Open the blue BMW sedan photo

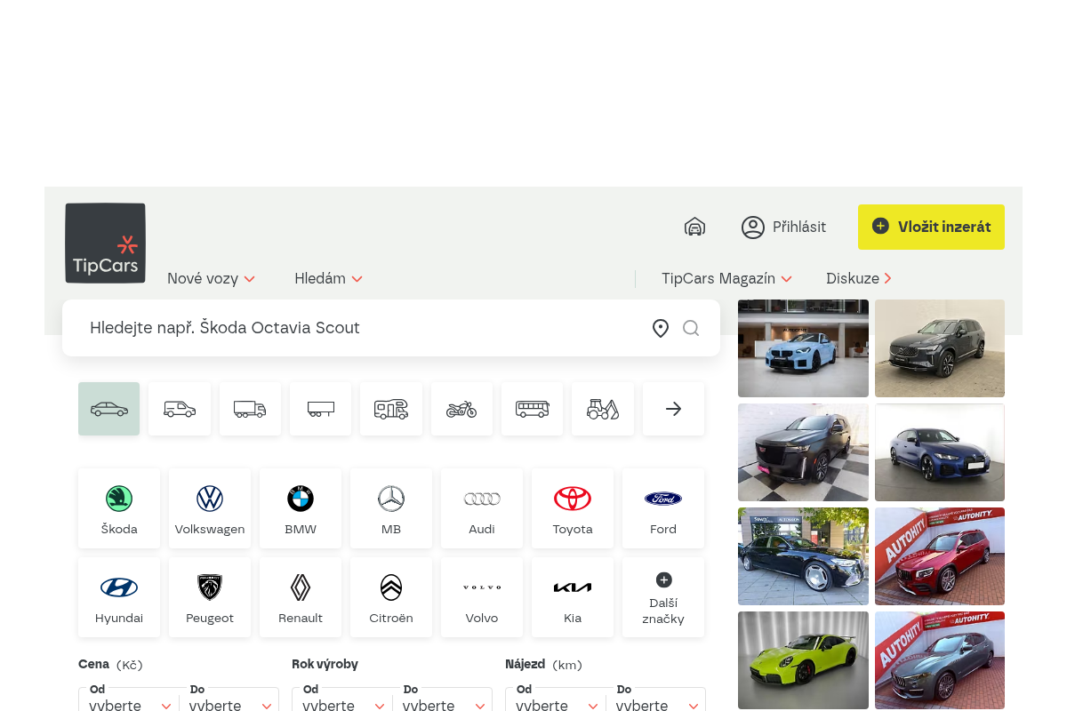940,452
